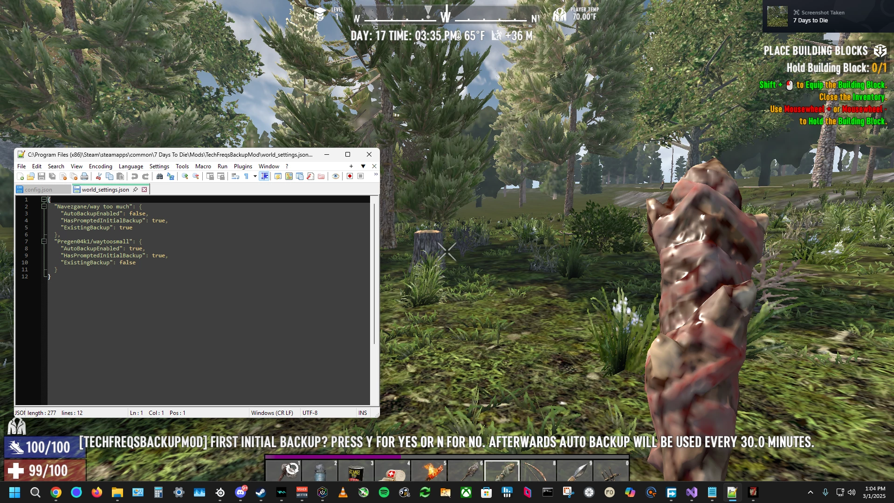This screenshot has height=503, width=894.
Task: Open the Windows Start button
Action: 15,492
